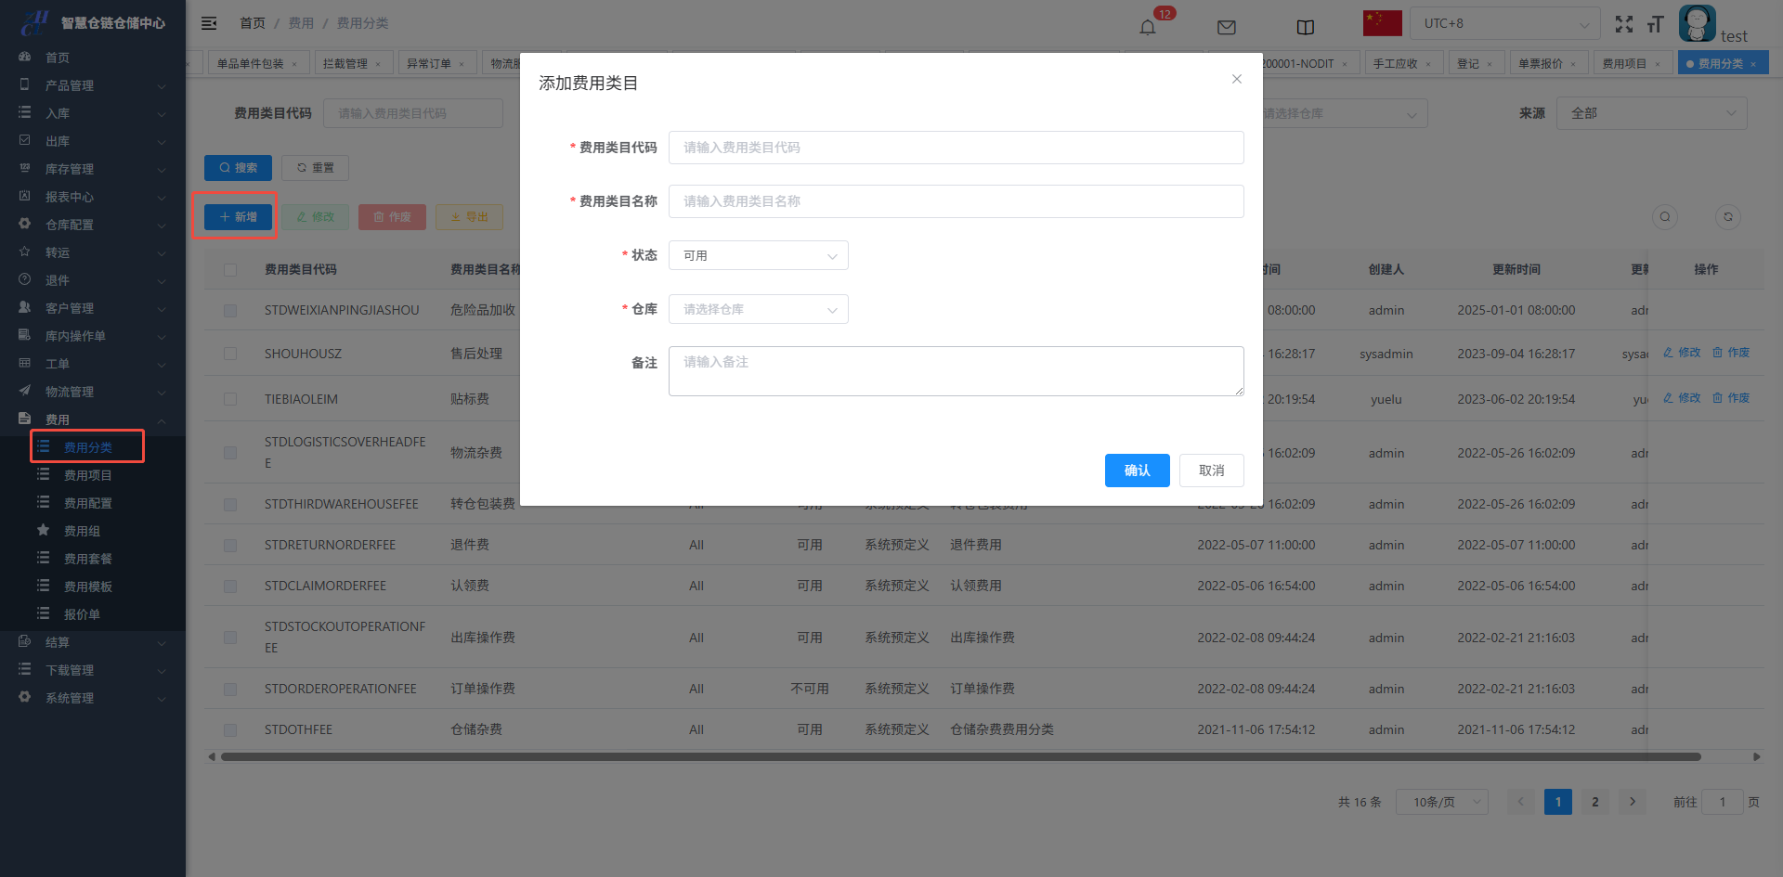Click the table refresh icon
This screenshot has width=1783, height=877.
[1727, 217]
